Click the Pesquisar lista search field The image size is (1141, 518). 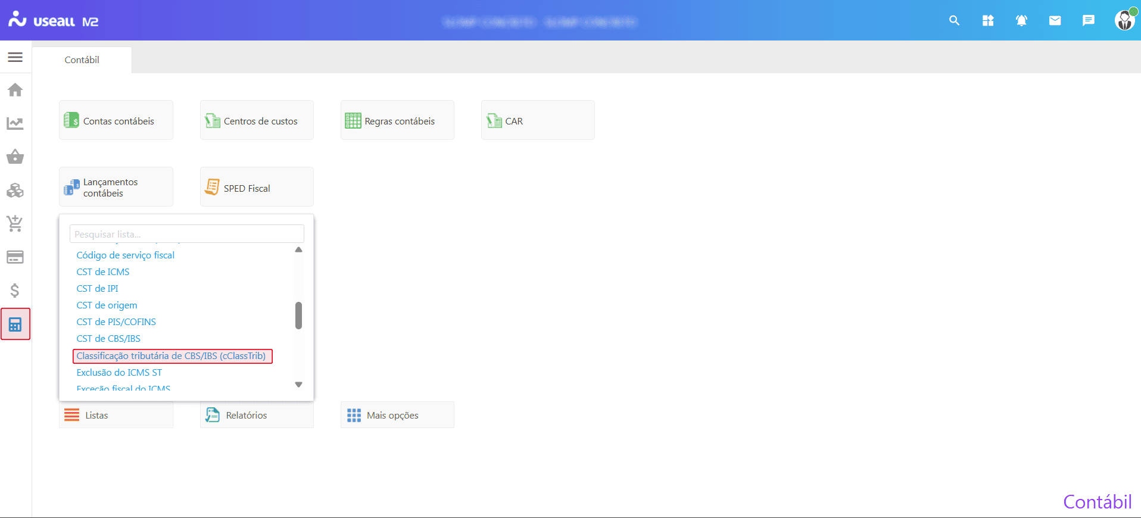186,234
